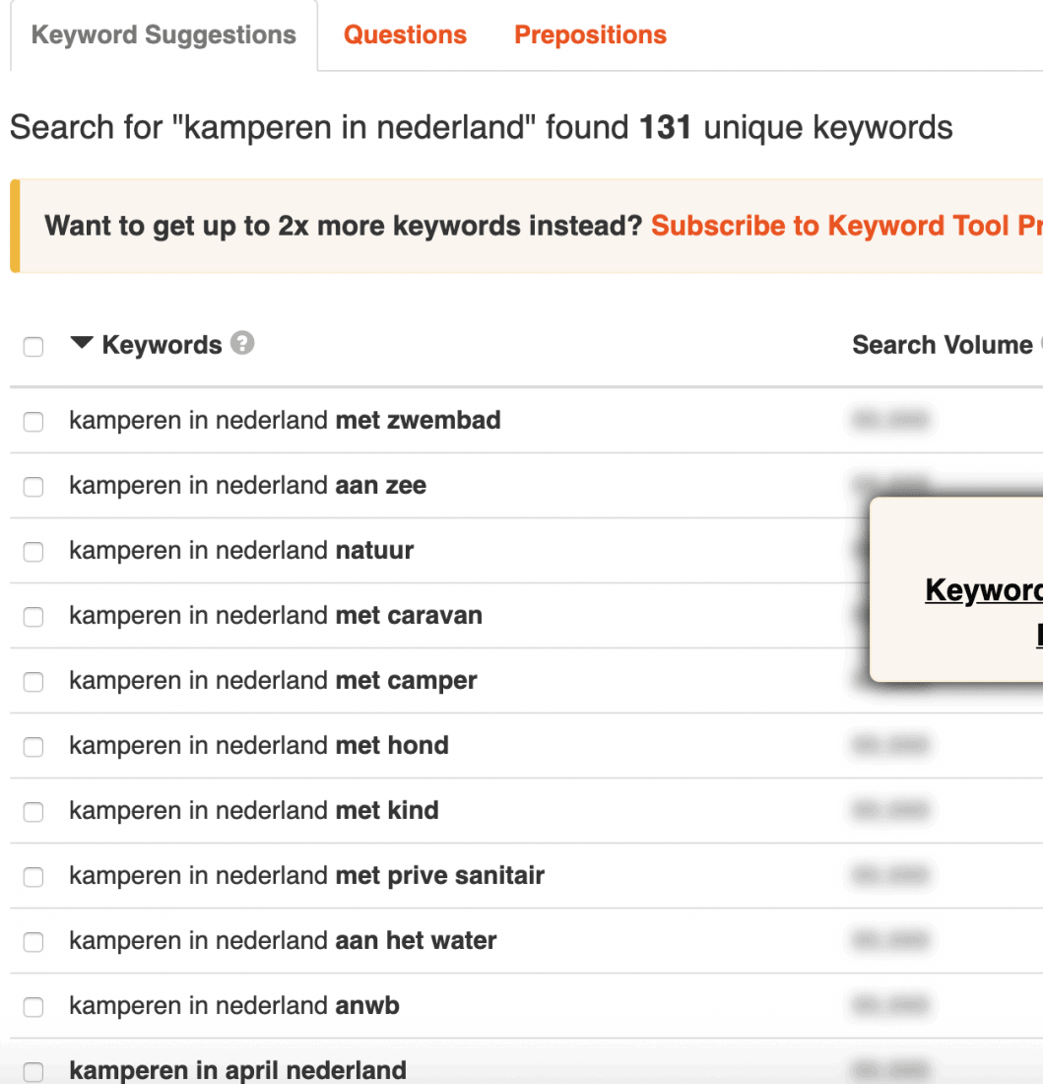The width and height of the screenshot is (1043, 1084).
Task: Select keyword text 'kamperen in nederland met zwembad'
Action: (x=285, y=421)
